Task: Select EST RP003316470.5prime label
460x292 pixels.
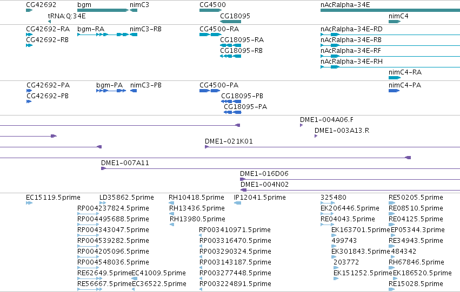Action: coord(235,241)
